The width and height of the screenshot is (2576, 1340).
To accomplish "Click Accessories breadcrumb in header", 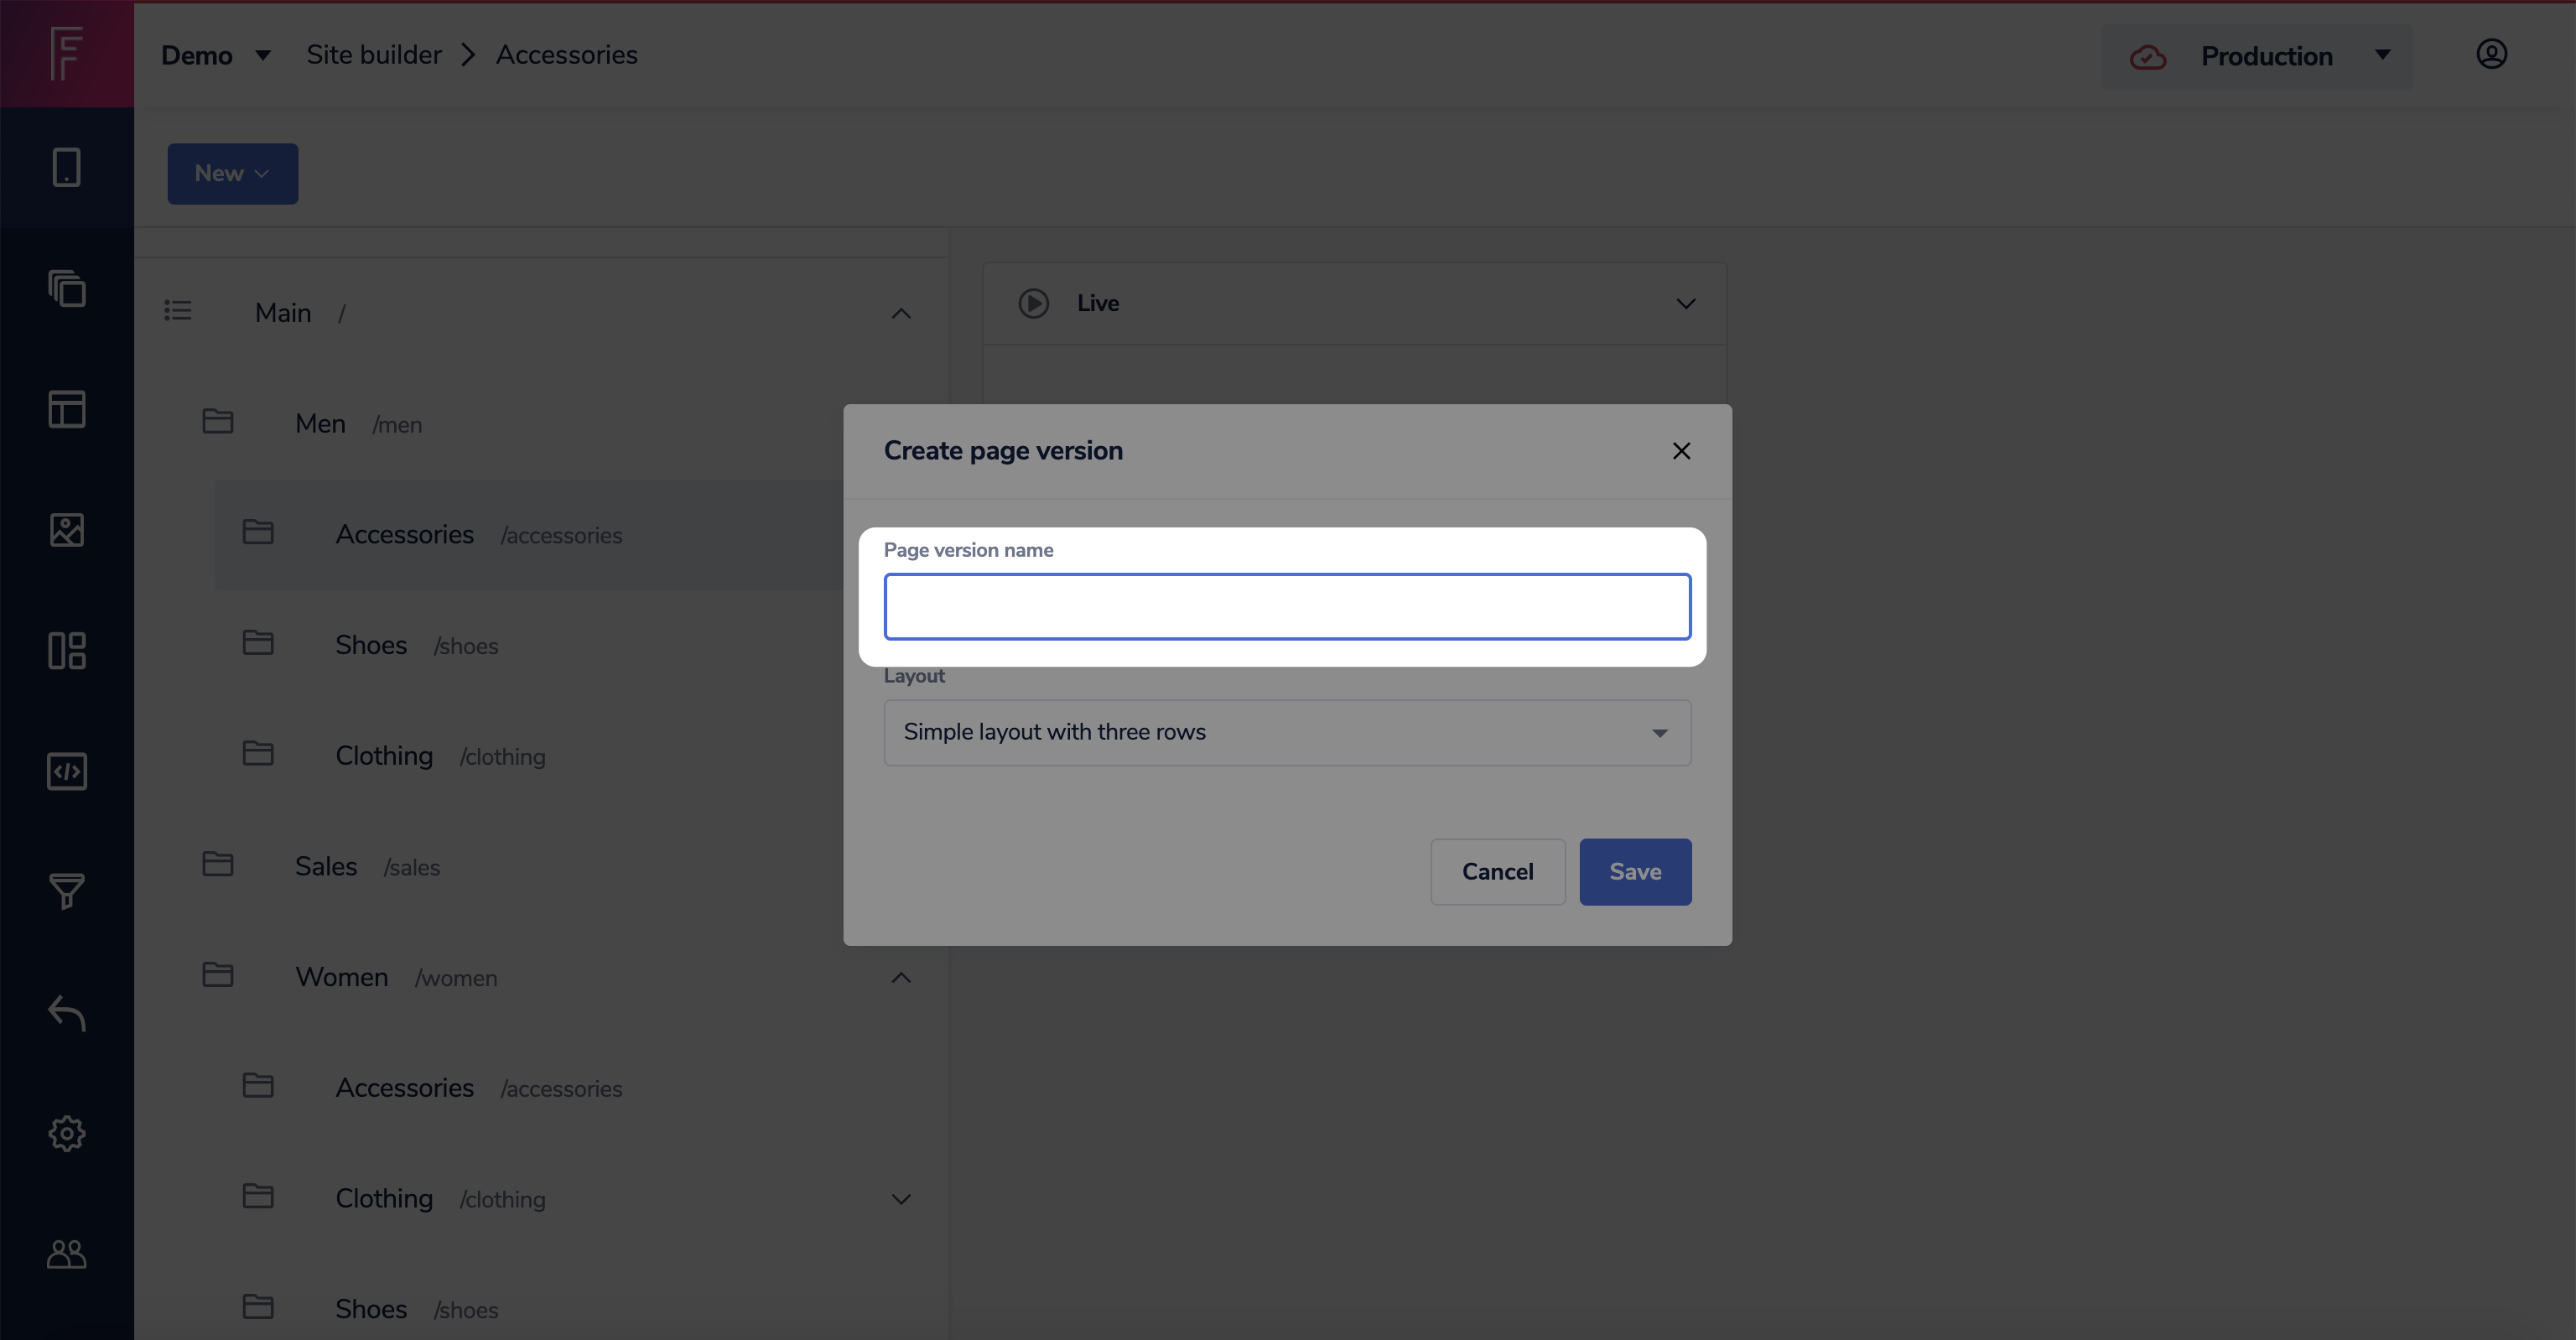I will click(x=566, y=55).
